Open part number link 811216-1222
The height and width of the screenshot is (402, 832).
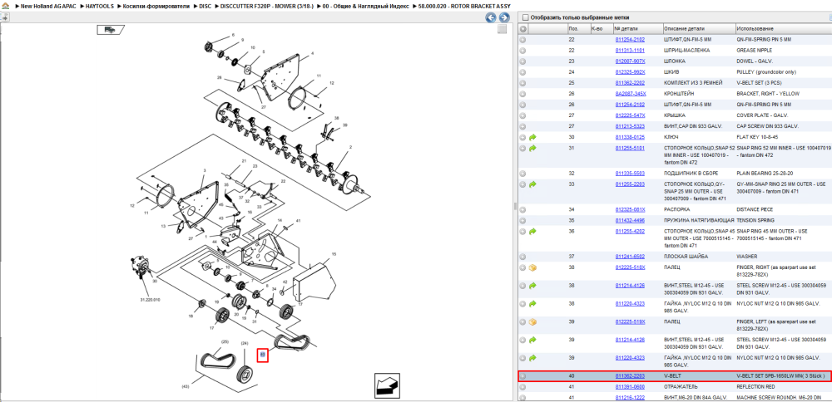(x=630, y=397)
